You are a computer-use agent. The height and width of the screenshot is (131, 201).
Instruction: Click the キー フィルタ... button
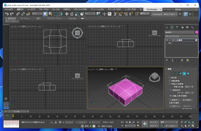(x=171, y=126)
